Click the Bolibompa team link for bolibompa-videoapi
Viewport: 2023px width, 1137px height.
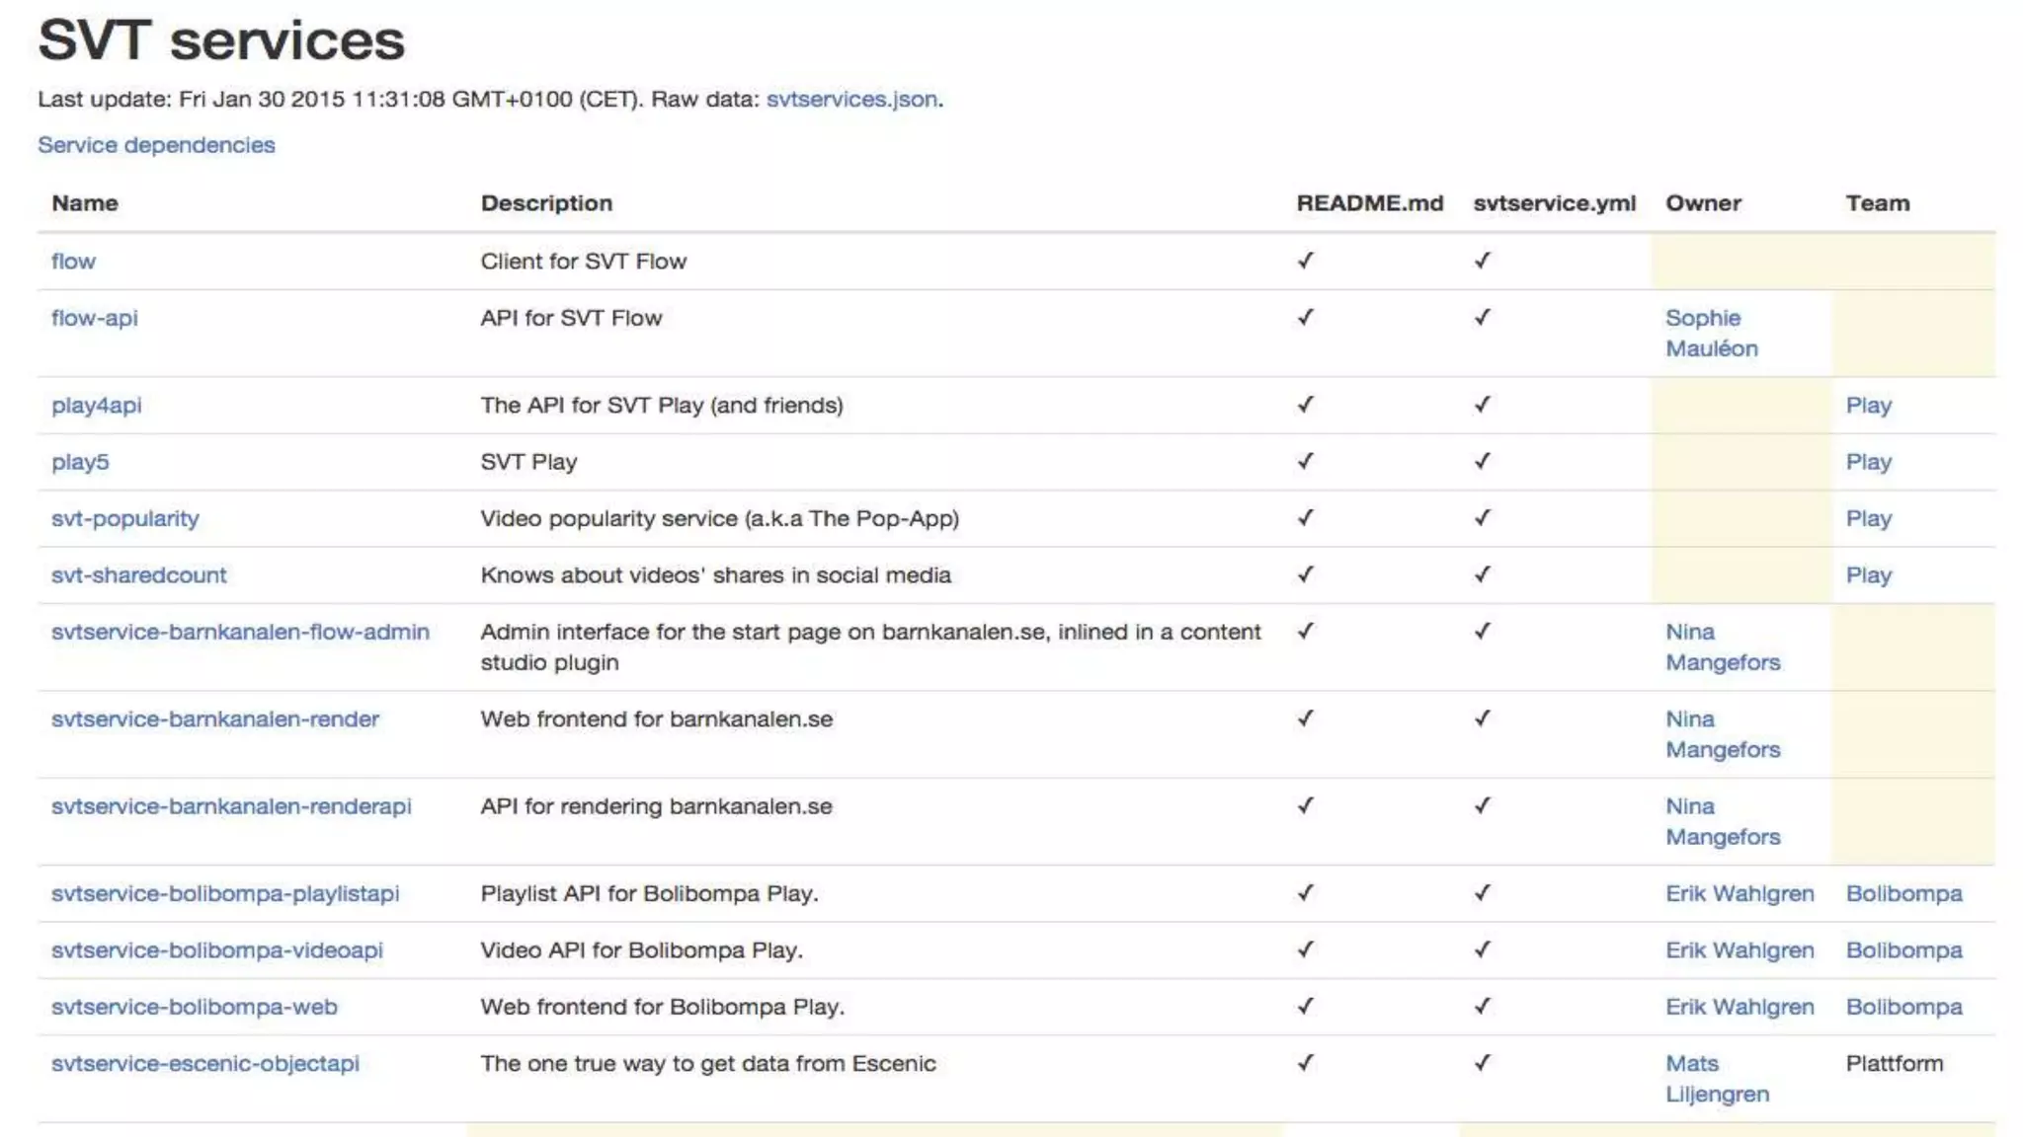pyautogui.click(x=1903, y=950)
